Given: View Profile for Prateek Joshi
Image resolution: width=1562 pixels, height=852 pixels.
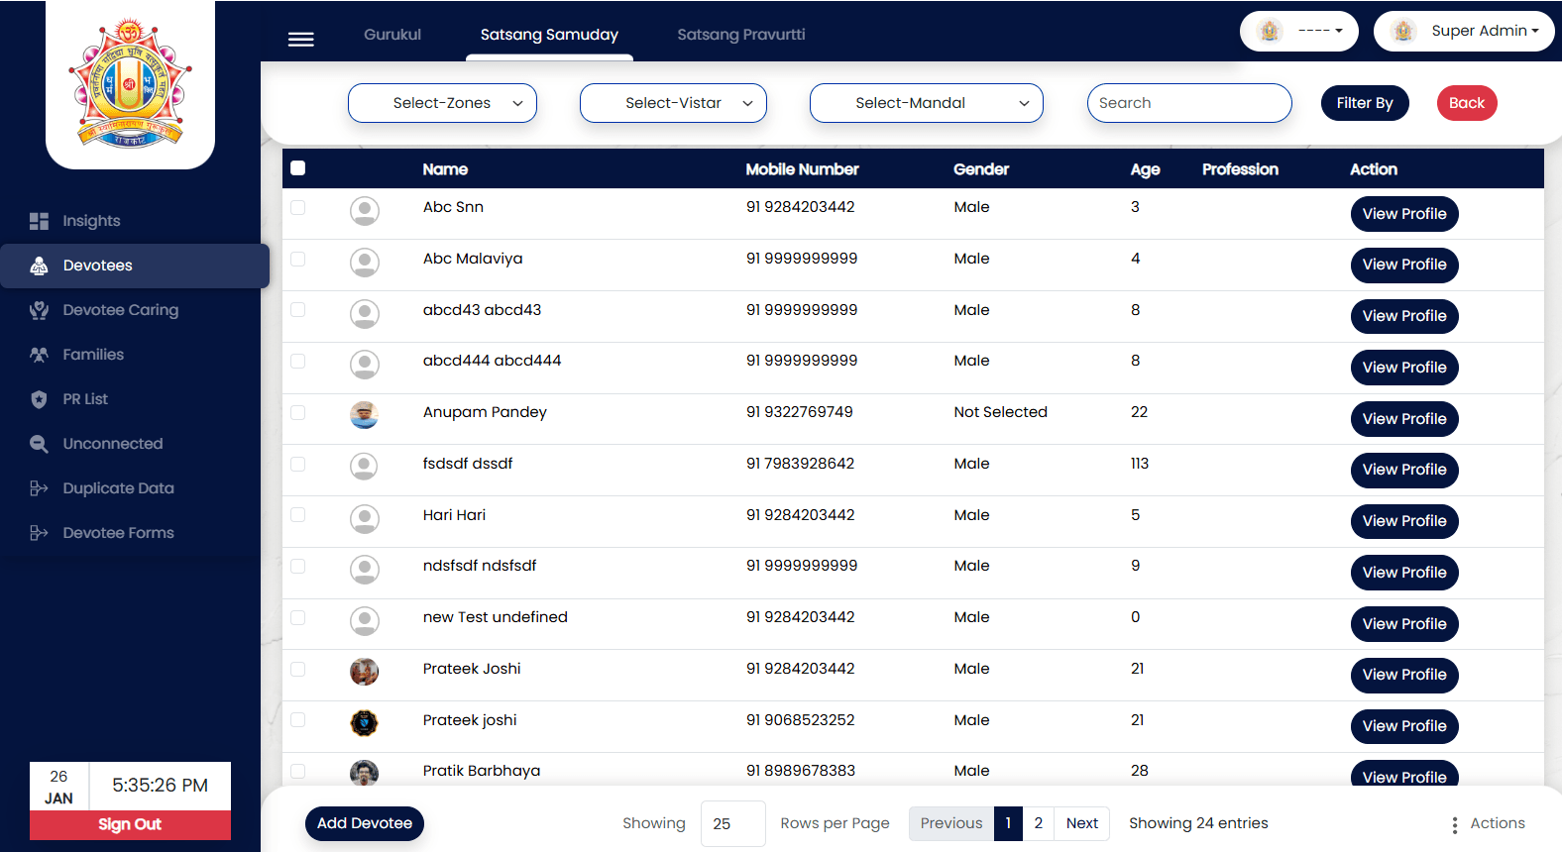Looking at the screenshot, I should coord(1403,675).
